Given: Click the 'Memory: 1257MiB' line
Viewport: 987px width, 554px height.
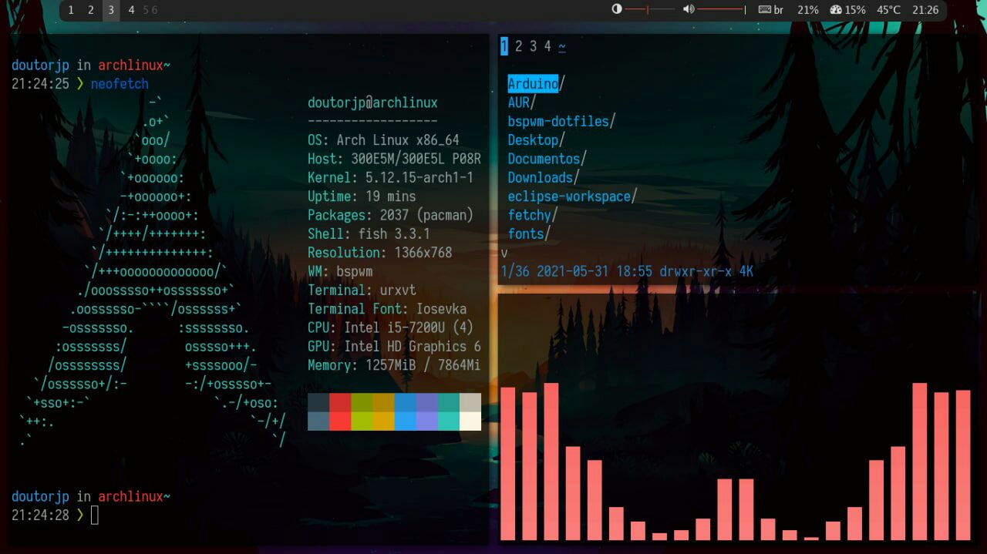Looking at the screenshot, I should (x=394, y=365).
